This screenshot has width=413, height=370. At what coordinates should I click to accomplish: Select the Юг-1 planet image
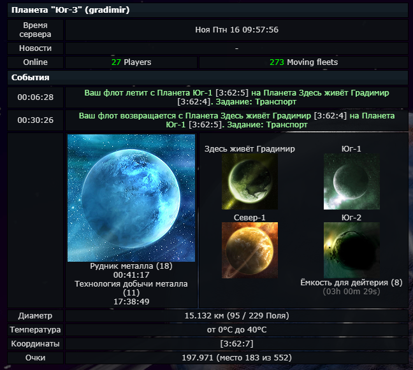coord(351,182)
